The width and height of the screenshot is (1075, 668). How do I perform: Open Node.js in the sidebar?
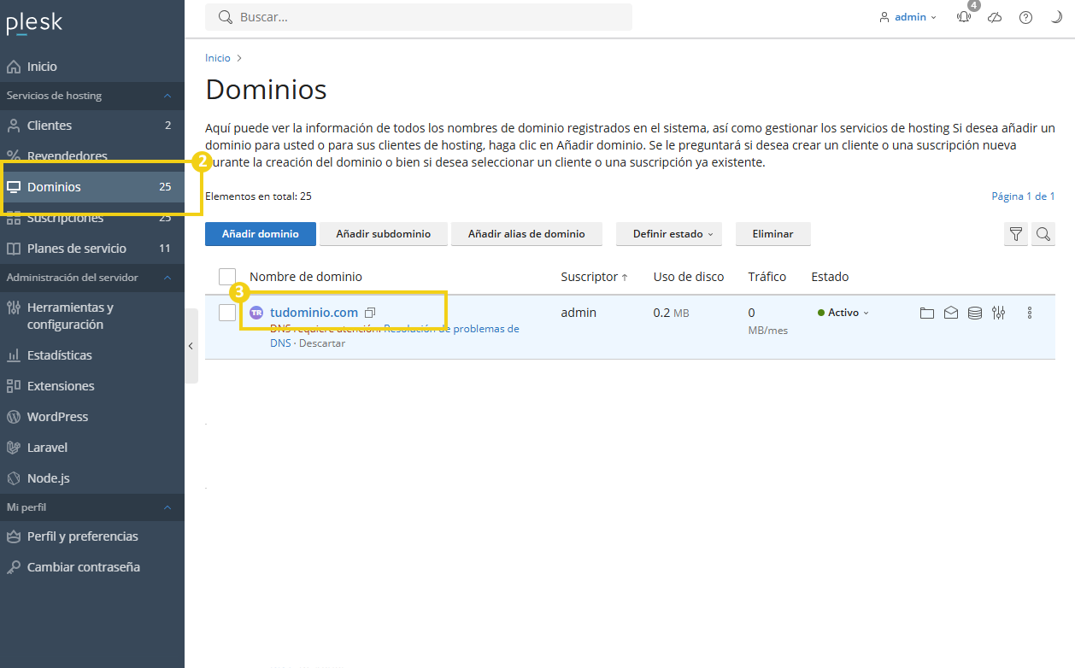click(x=92, y=478)
